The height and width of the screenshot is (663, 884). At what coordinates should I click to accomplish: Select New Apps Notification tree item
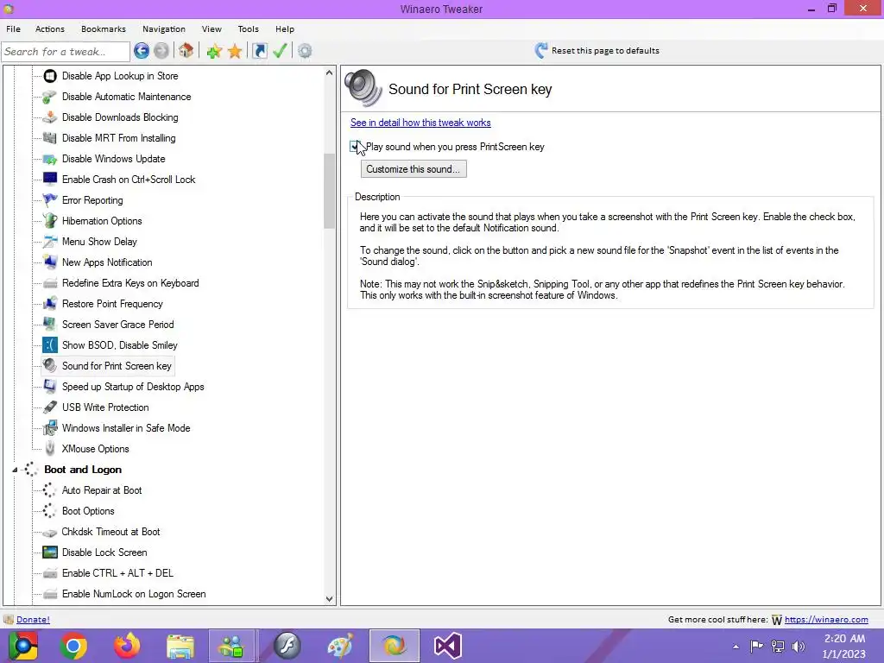[x=107, y=262]
